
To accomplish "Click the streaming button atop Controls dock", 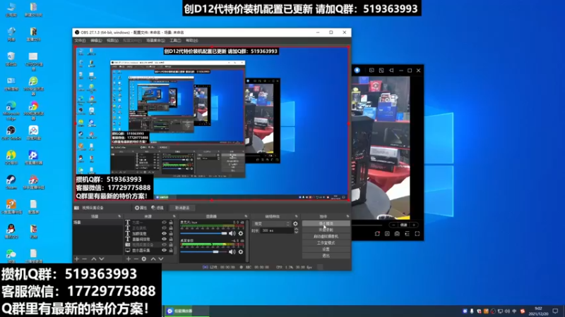I will [326, 223].
